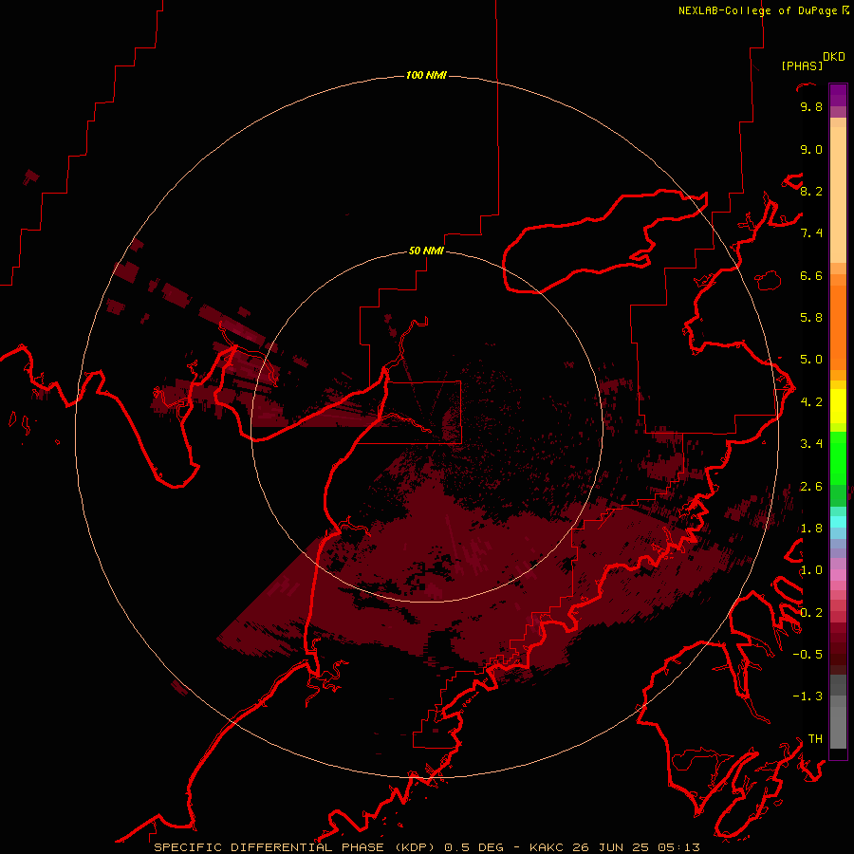Select the 6.6 scale value
The height and width of the screenshot is (854, 854).
click(811, 275)
